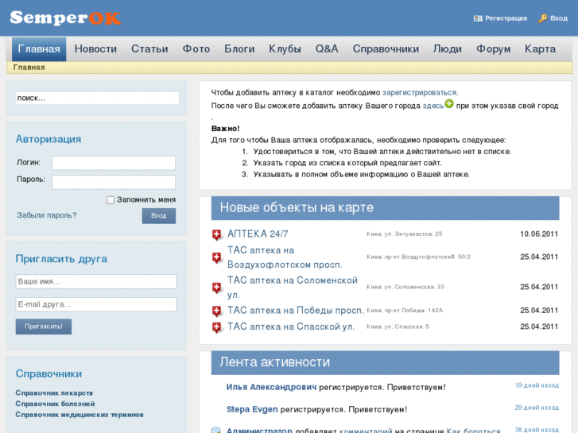
Task: Go to the Люди section
Action: pyautogui.click(x=448, y=49)
